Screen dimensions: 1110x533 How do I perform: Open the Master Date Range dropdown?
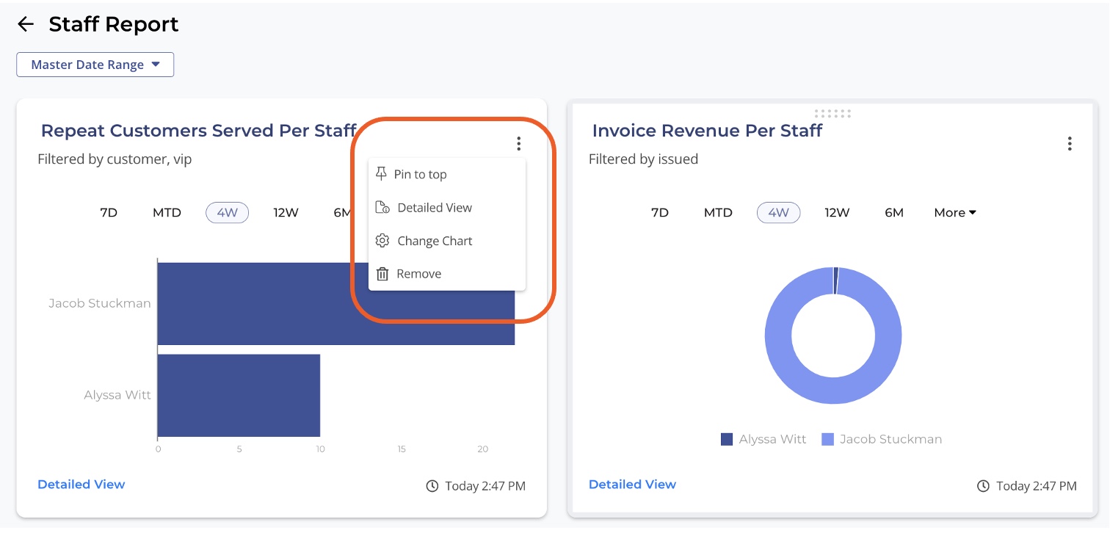[95, 65]
